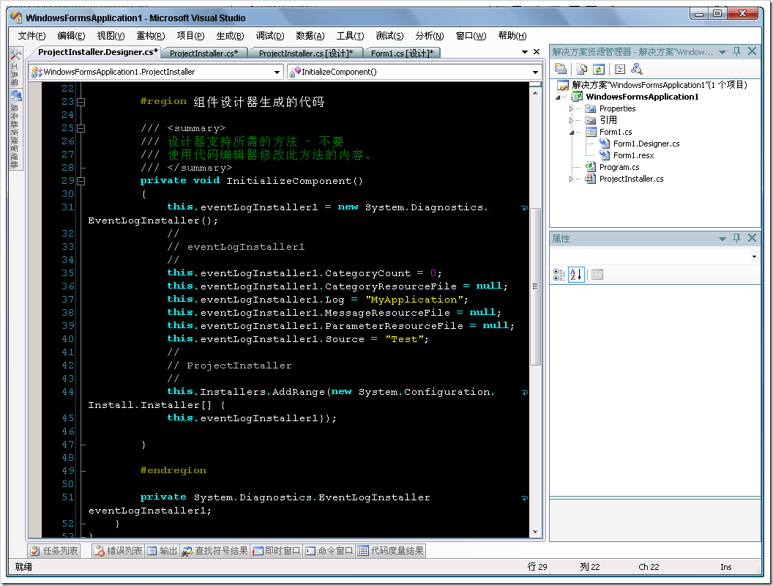
Task: Open the Solution Explorer properties icon
Action: [x=561, y=69]
